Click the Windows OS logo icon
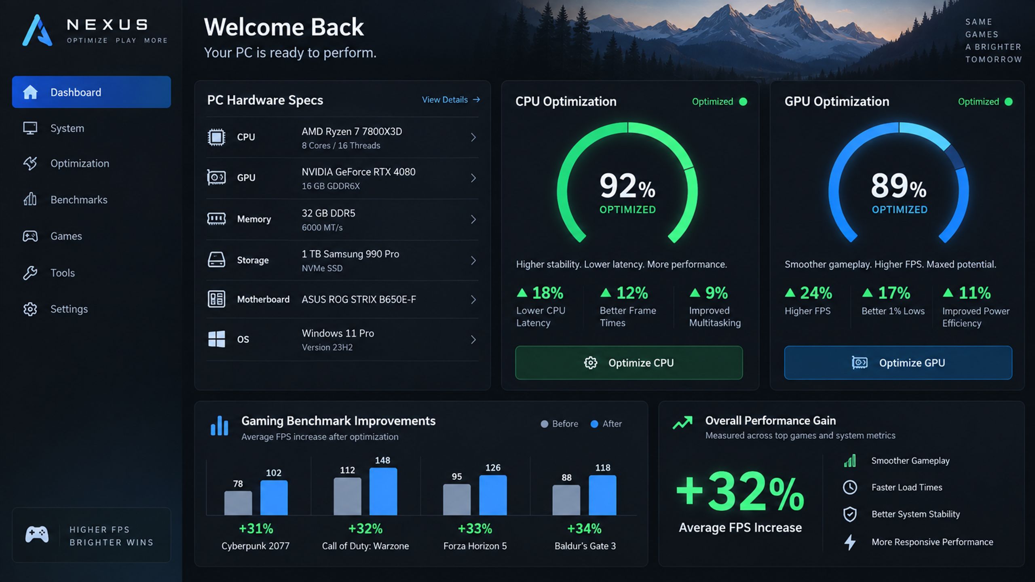 coord(216,339)
